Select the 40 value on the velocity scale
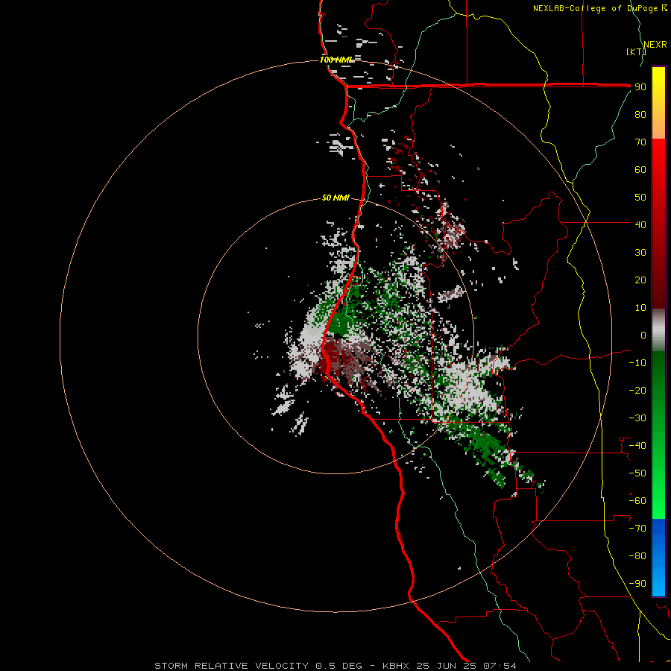671x671 pixels. (x=640, y=224)
